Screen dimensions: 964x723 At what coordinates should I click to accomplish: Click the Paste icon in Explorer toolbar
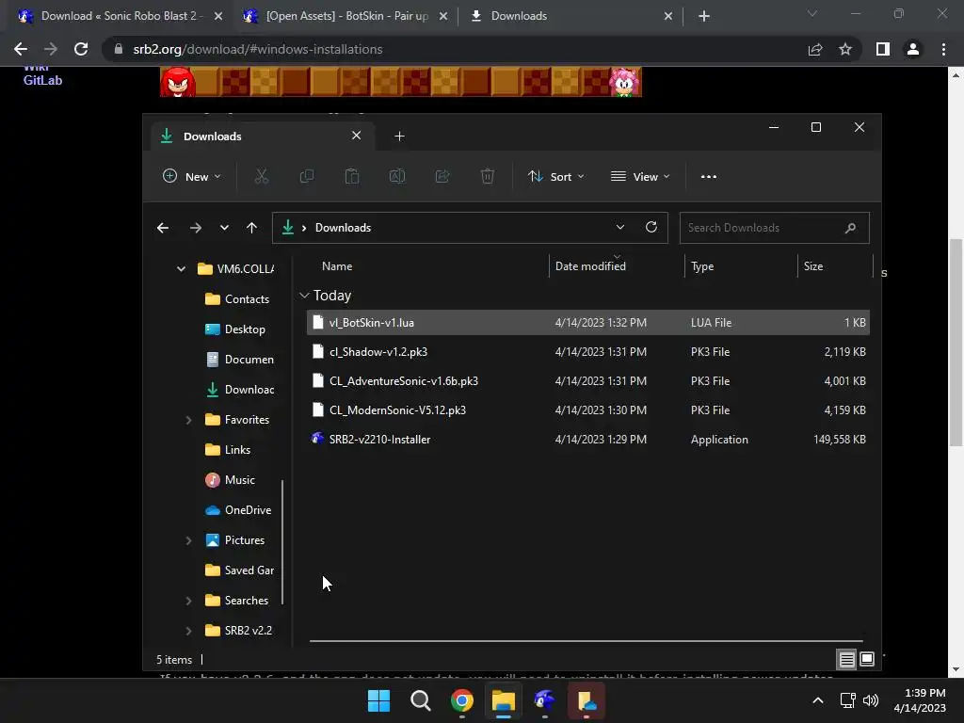point(352,176)
